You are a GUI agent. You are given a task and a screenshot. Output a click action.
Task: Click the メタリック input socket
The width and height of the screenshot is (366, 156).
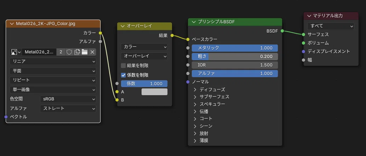pyautogui.click(x=188, y=48)
